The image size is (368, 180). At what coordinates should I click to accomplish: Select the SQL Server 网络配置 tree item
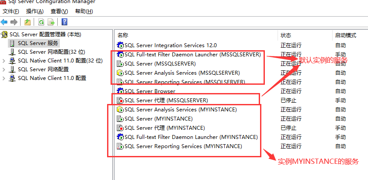[x=43, y=69]
